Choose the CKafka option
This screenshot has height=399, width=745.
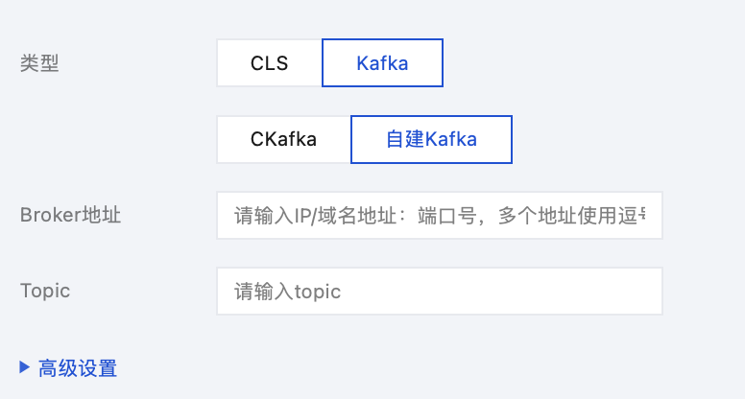point(283,139)
